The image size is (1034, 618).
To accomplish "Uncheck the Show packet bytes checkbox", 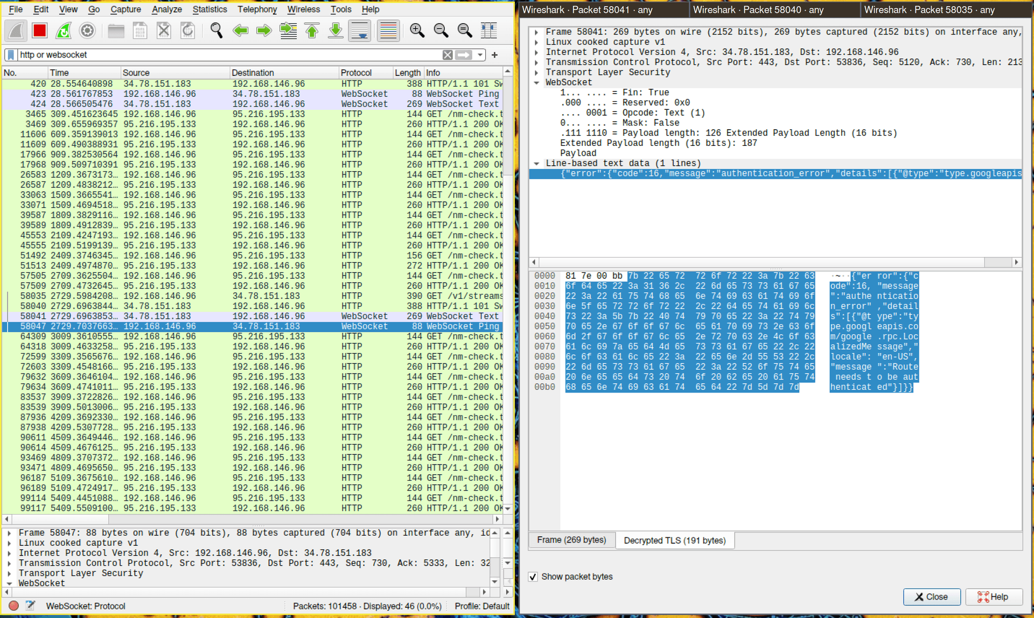I will 533,577.
